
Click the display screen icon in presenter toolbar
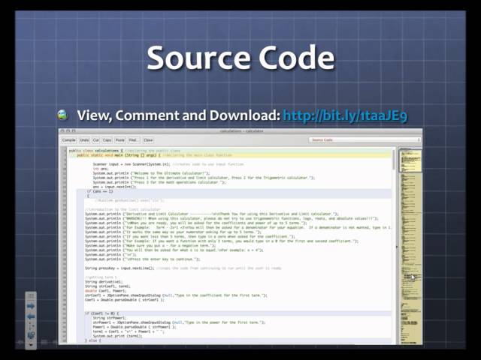click(x=31, y=335)
